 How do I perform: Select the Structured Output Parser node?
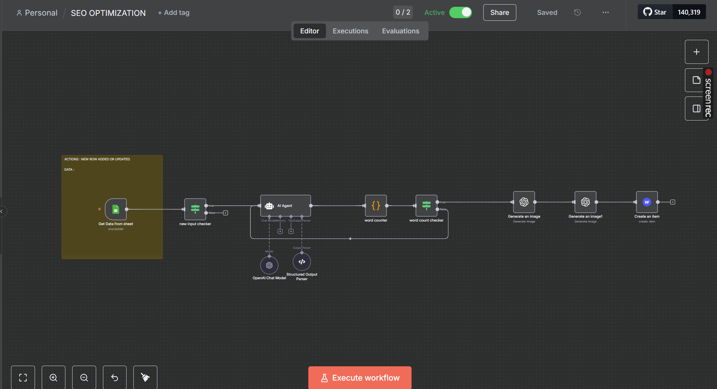(x=302, y=262)
